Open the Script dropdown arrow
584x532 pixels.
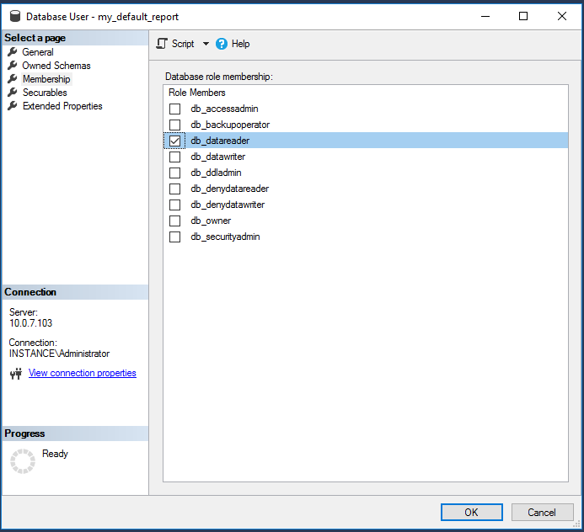pos(206,44)
